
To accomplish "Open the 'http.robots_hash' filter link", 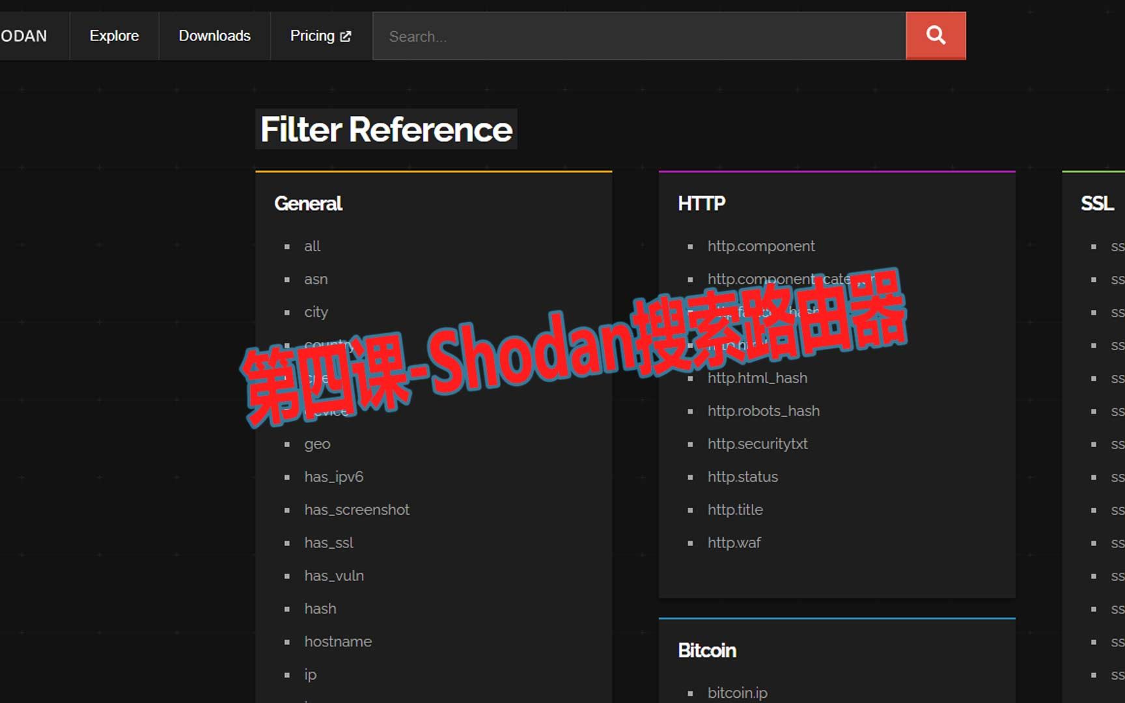I will (764, 411).
